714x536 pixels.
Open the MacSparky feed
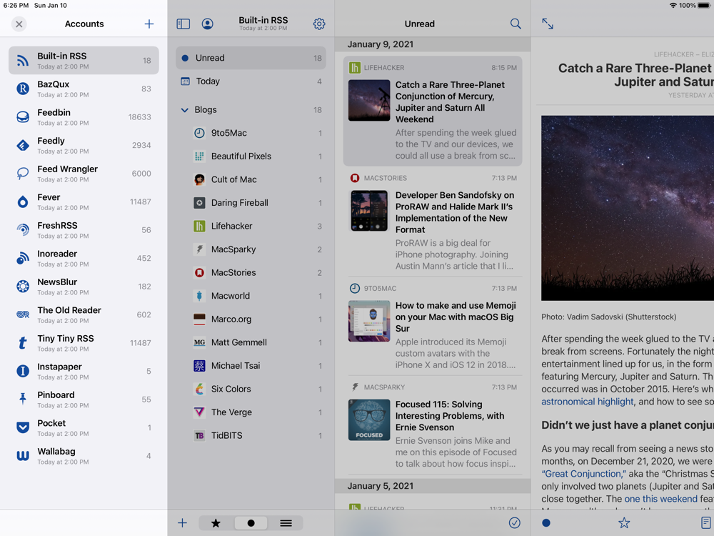[x=251, y=249]
